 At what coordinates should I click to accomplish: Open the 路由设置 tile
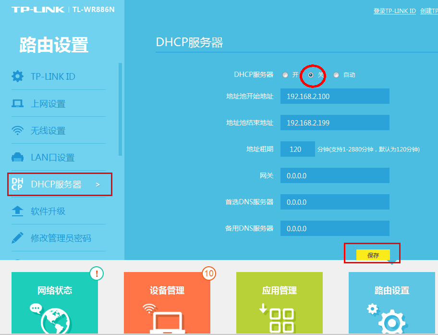click(x=391, y=303)
